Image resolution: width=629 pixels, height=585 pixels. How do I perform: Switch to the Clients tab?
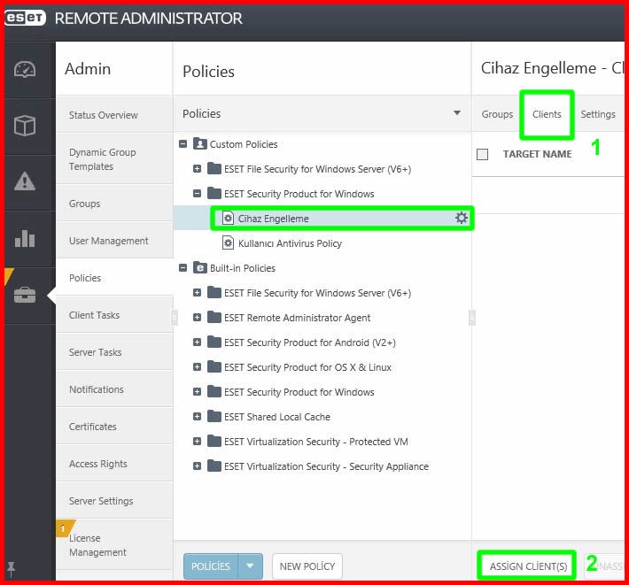pyautogui.click(x=547, y=114)
